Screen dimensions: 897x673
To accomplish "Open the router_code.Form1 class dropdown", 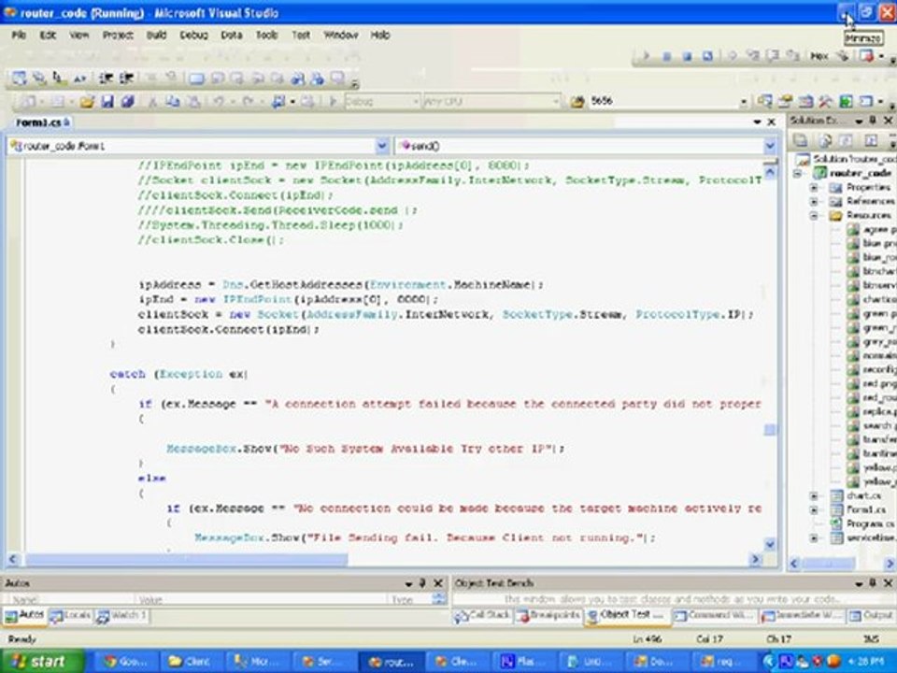I will [x=382, y=146].
